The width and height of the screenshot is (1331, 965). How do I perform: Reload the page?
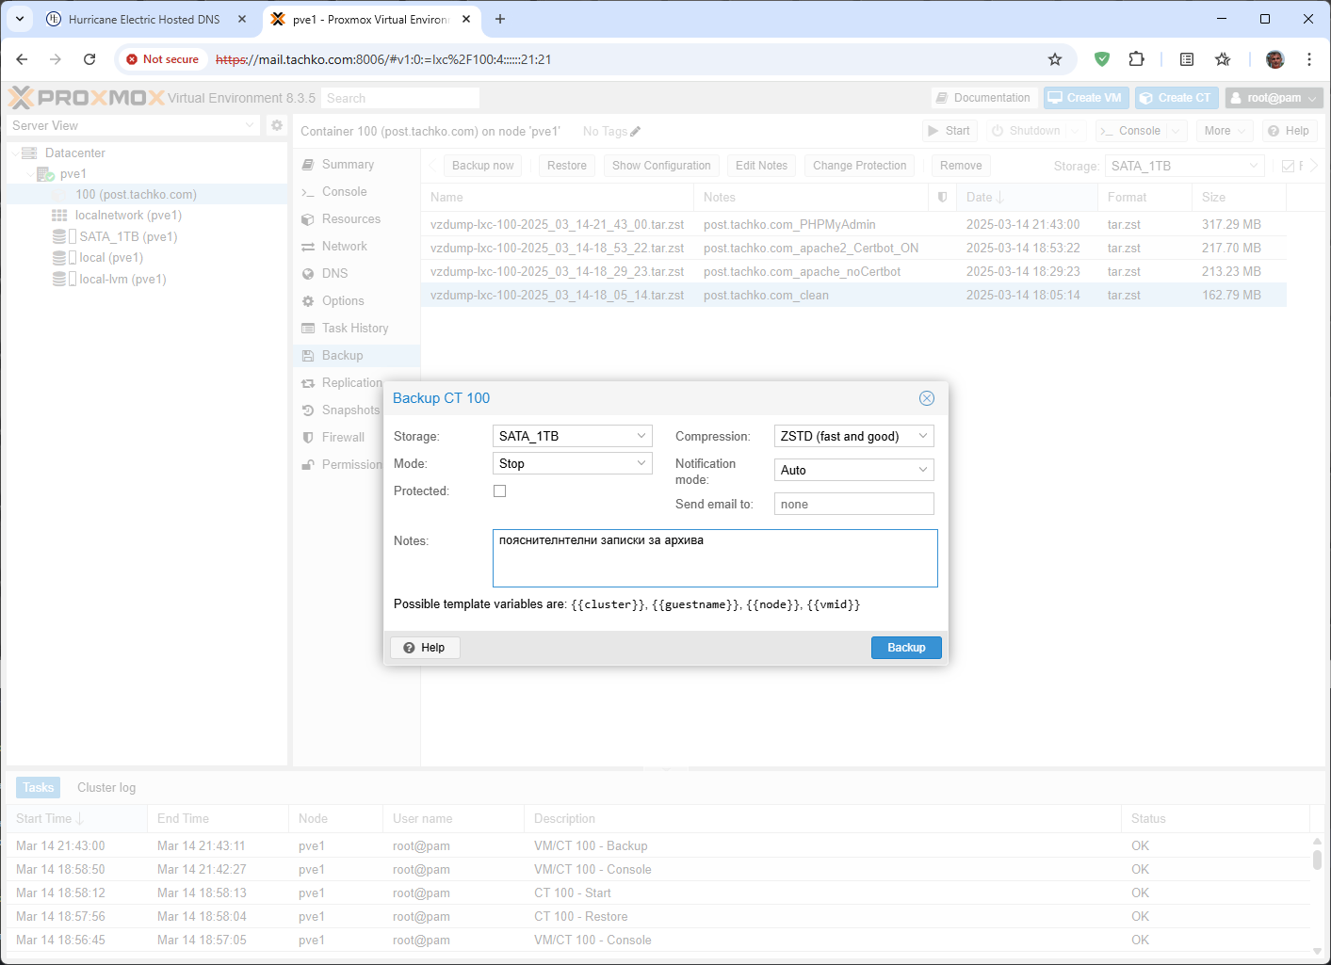(x=89, y=59)
